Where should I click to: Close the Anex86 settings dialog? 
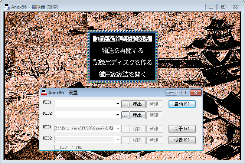[x=196, y=93]
